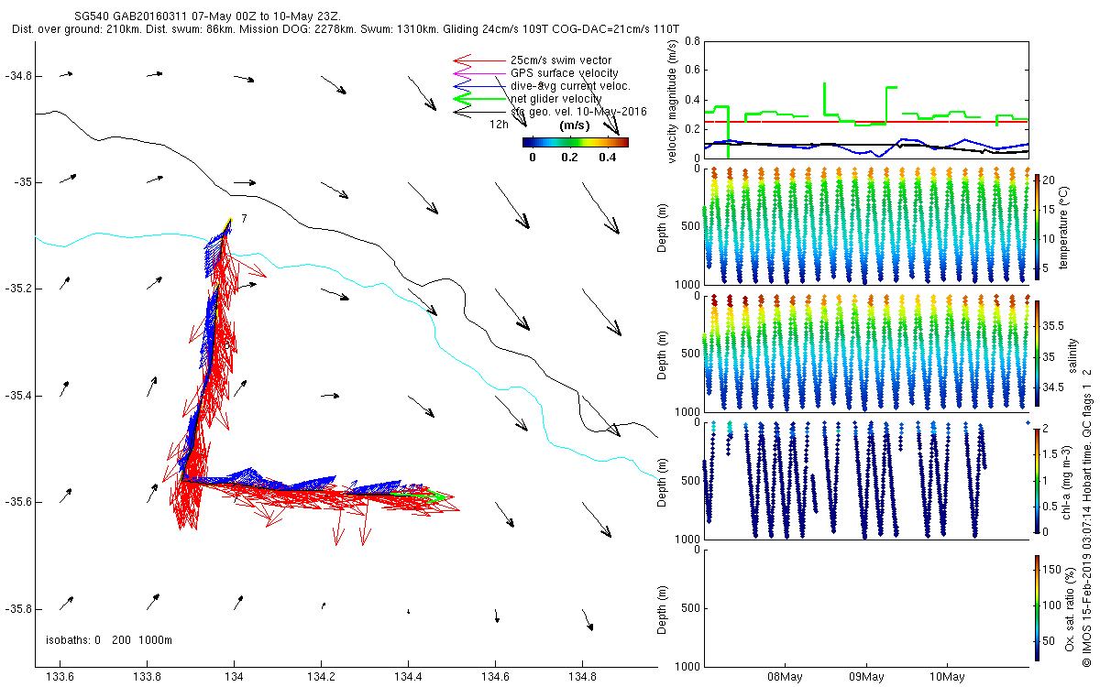Click the oxygen saturation ratio color bar

coord(1037,609)
